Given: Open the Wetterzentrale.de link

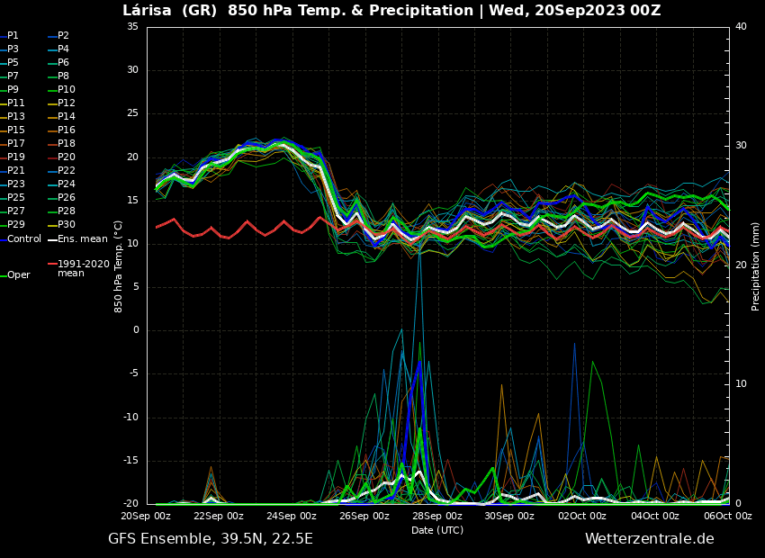Looking at the screenshot, I should pos(649,539).
